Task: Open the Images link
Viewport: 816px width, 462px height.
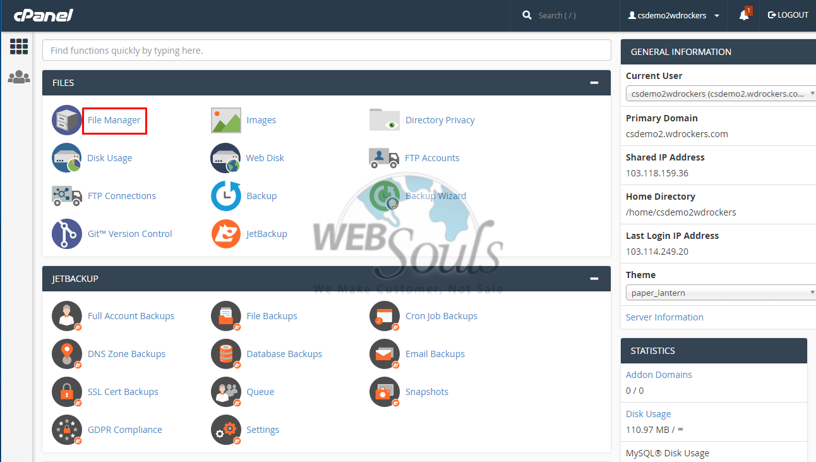Action: click(x=261, y=120)
